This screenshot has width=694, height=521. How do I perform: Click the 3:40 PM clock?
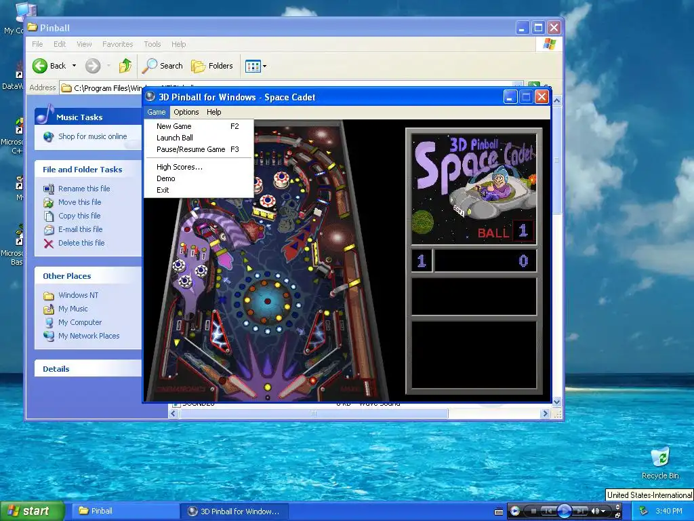669,512
